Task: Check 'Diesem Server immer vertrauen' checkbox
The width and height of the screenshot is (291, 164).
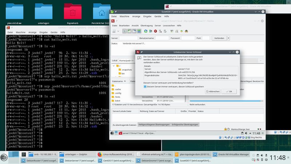Action: click(145, 87)
